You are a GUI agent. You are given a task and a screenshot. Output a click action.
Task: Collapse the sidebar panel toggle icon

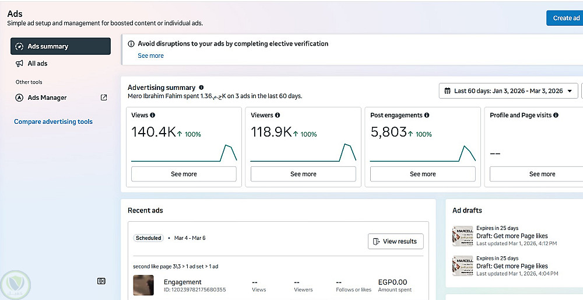pyautogui.click(x=101, y=281)
